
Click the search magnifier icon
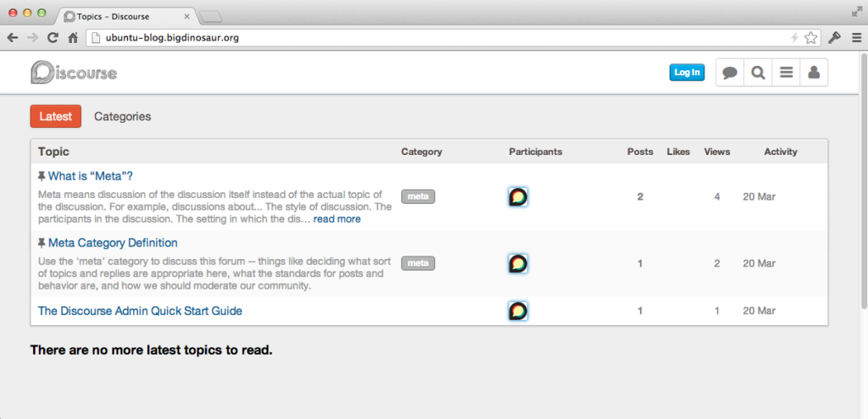[x=758, y=73]
